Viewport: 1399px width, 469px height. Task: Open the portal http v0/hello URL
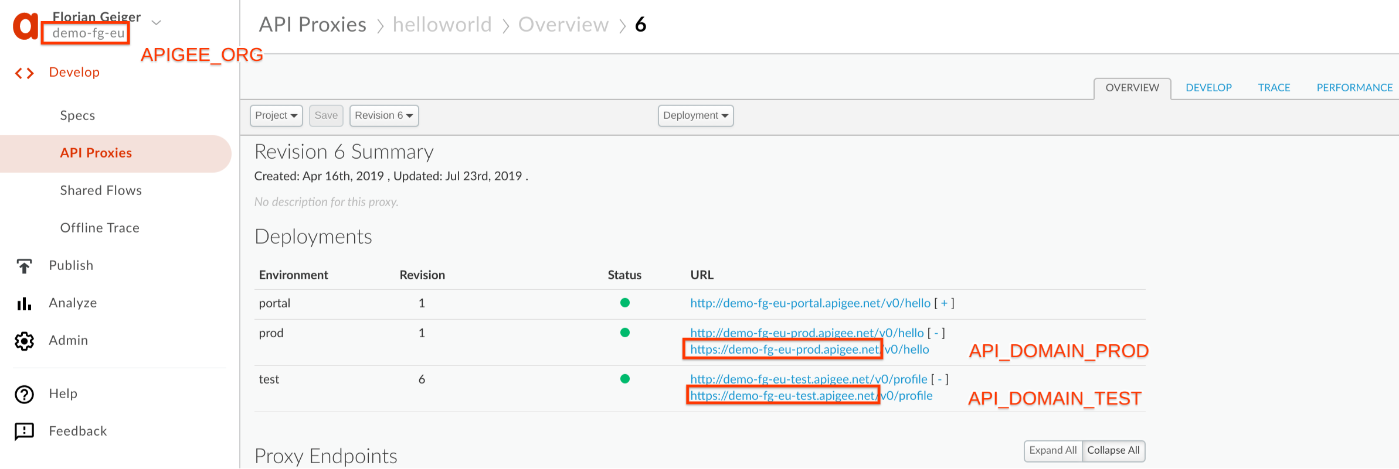[x=810, y=303]
